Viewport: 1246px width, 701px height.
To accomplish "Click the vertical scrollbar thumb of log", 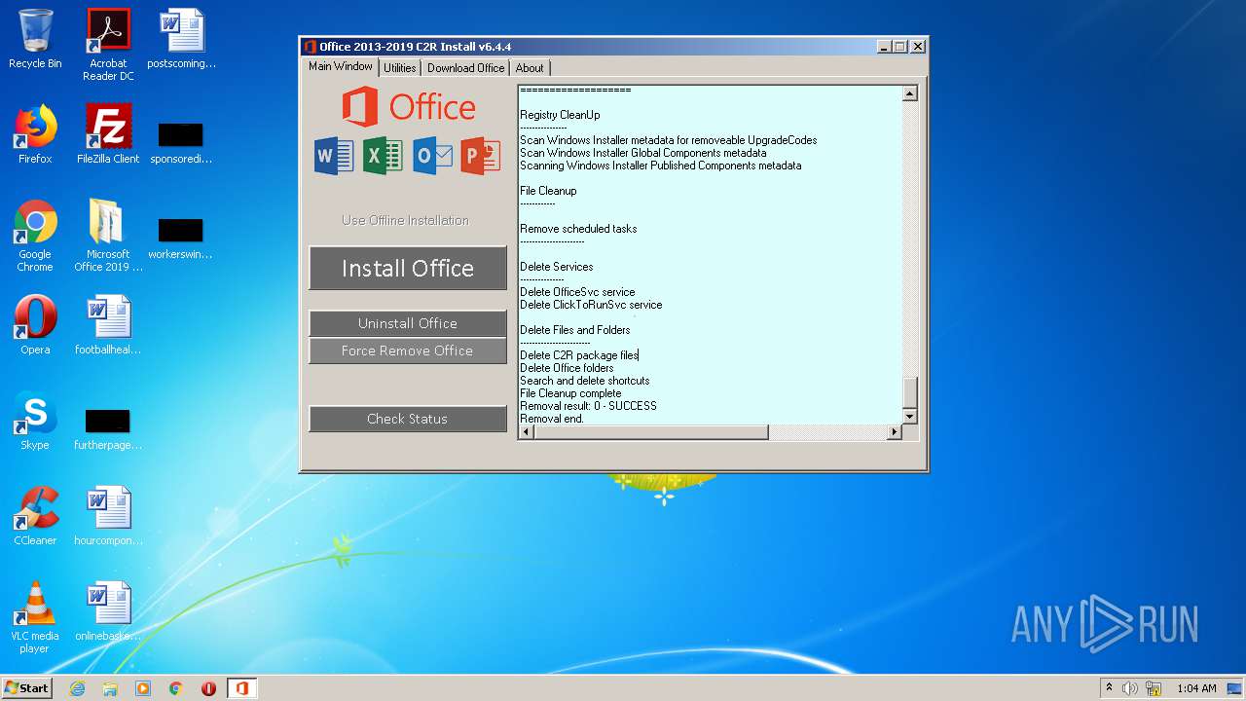I will tap(910, 393).
